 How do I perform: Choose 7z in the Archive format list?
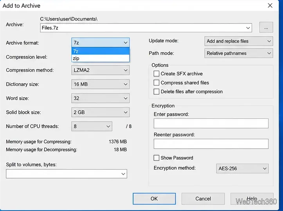100,51
